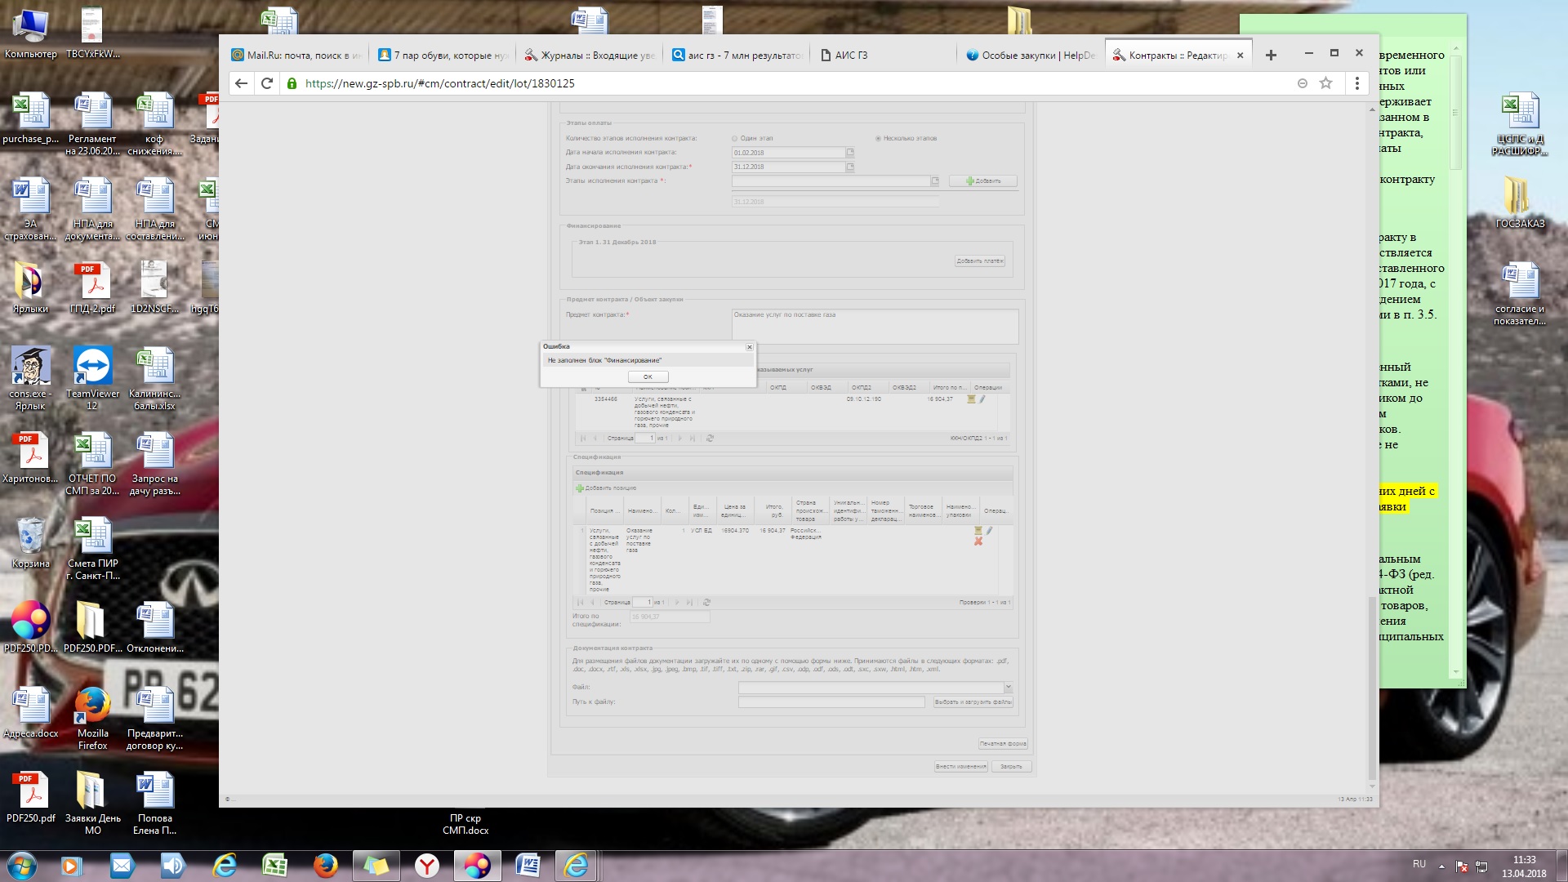Open Yandex Browser from the taskbar
Viewport: 1568px width, 882px height.
coord(427,866)
